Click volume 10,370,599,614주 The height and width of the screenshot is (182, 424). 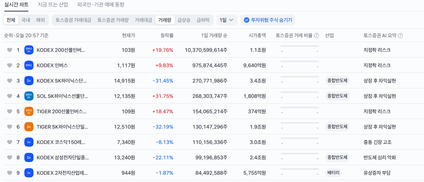(206, 50)
